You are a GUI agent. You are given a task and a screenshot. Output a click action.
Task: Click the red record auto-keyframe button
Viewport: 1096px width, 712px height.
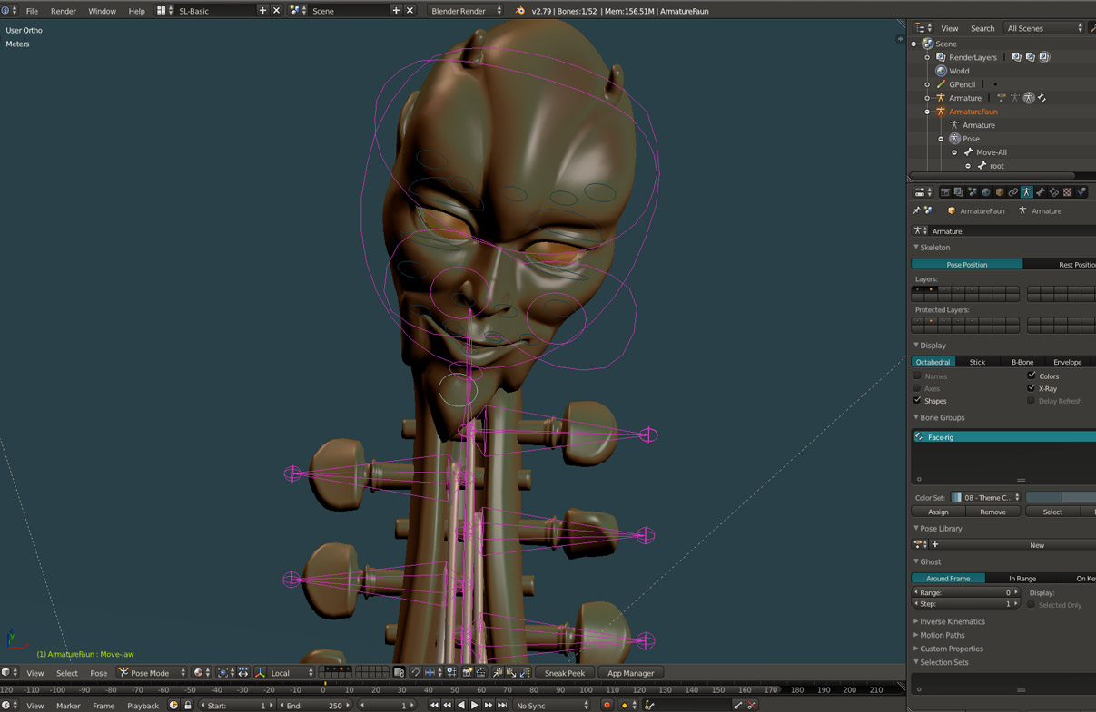click(x=607, y=706)
